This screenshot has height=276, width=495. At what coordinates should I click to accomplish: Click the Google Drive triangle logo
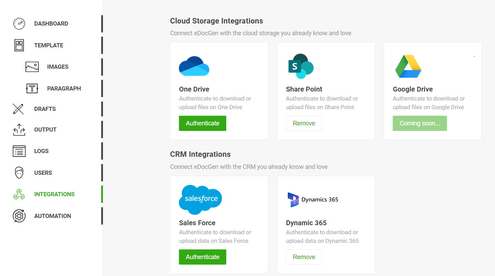408,66
